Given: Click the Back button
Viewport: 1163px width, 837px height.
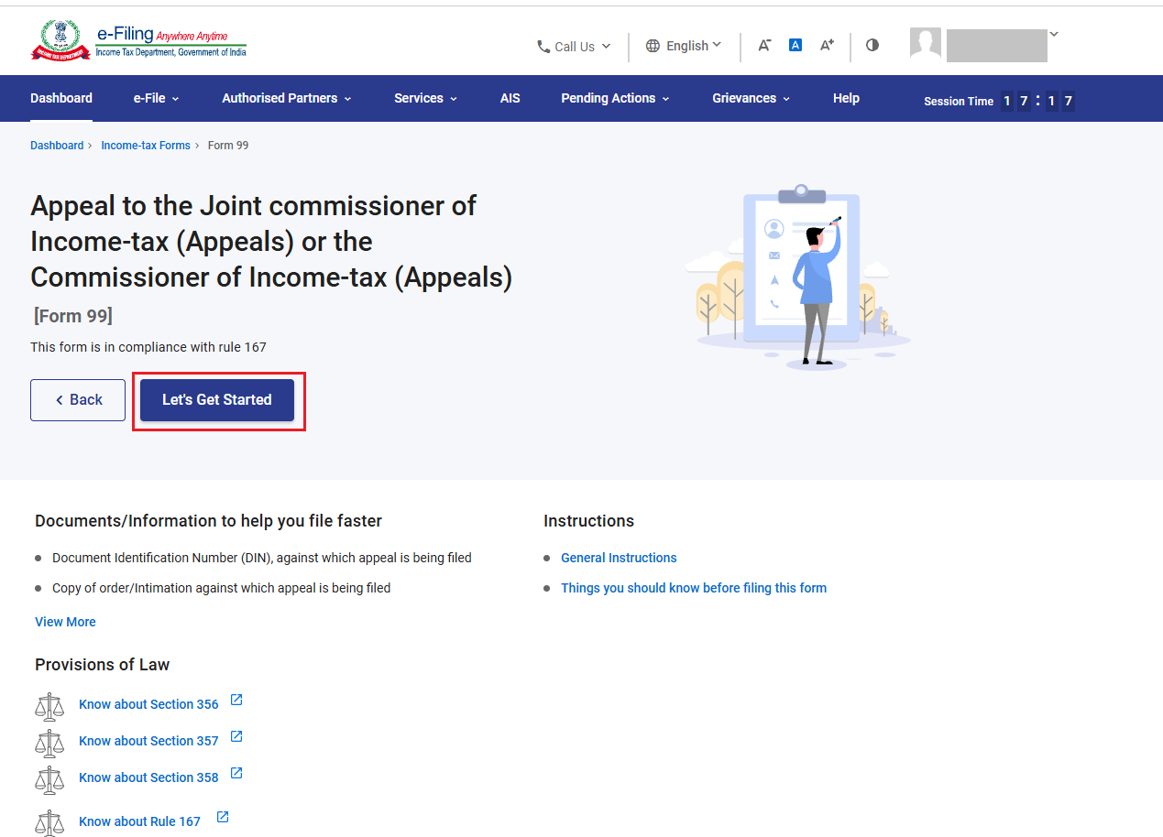Looking at the screenshot, I should point(78,400).
